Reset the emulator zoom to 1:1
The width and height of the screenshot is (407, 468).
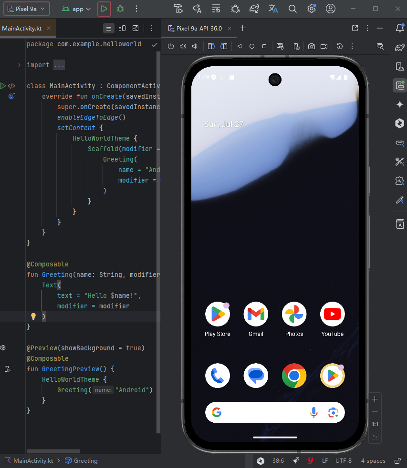click(375, 424)
